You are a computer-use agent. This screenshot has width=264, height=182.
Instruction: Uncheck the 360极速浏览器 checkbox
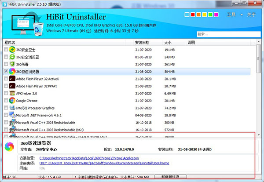point(6,71)
